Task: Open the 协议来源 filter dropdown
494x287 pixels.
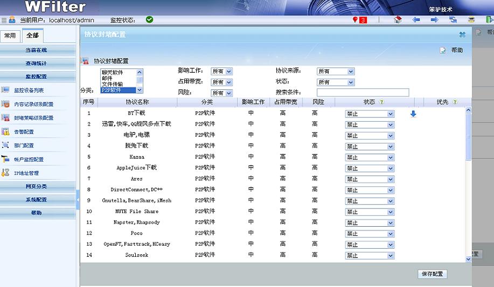Action: coord(336,71)
